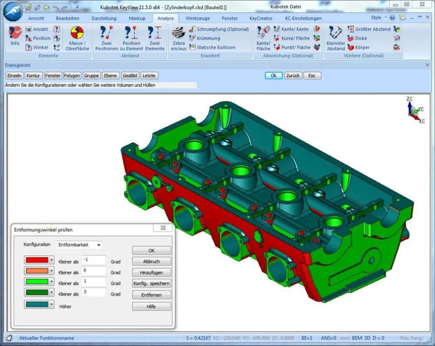
Task: Open the Style dropdown menu
Action: tap(379, 17)
